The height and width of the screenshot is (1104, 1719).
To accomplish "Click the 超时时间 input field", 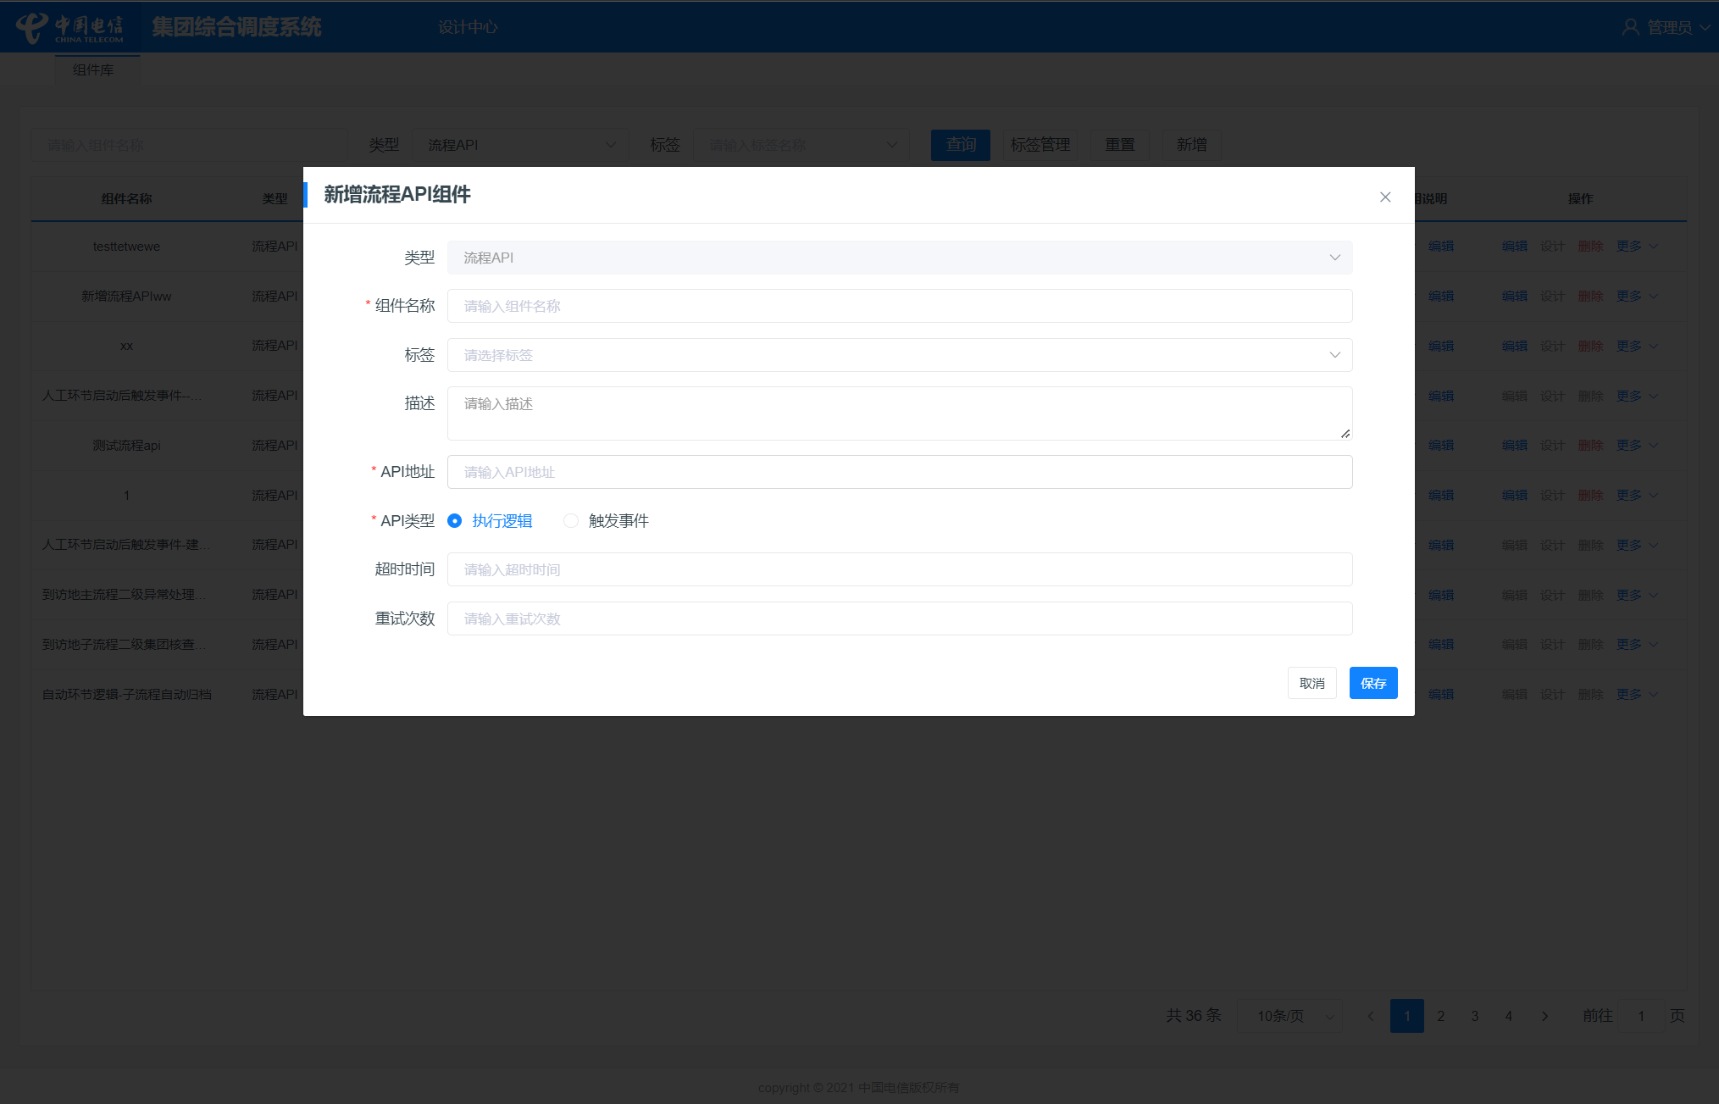I will tap(899, 569).
